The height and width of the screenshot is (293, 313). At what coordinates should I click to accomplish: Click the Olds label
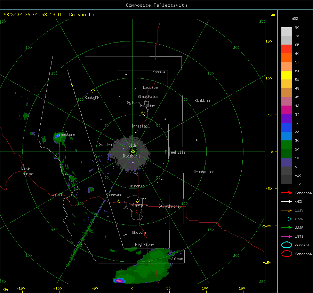tap(133, 145)
